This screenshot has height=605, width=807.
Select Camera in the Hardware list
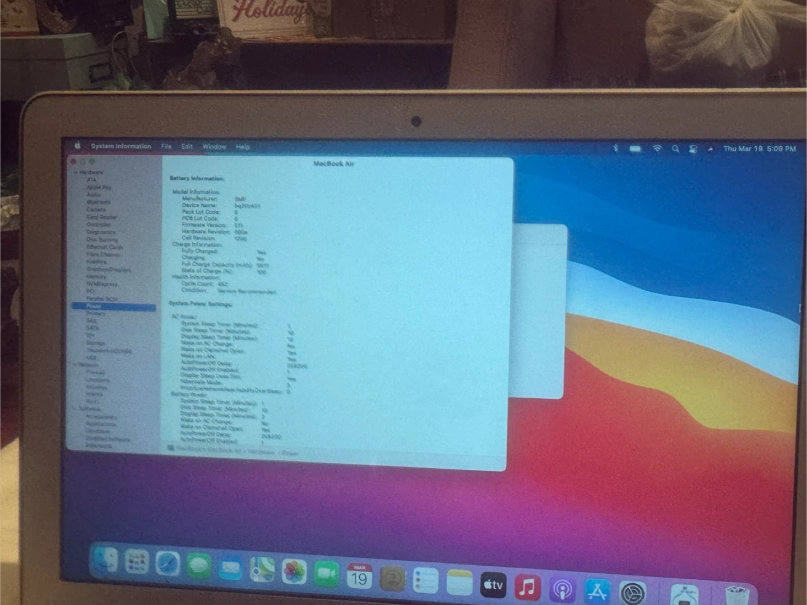(96, 210)
